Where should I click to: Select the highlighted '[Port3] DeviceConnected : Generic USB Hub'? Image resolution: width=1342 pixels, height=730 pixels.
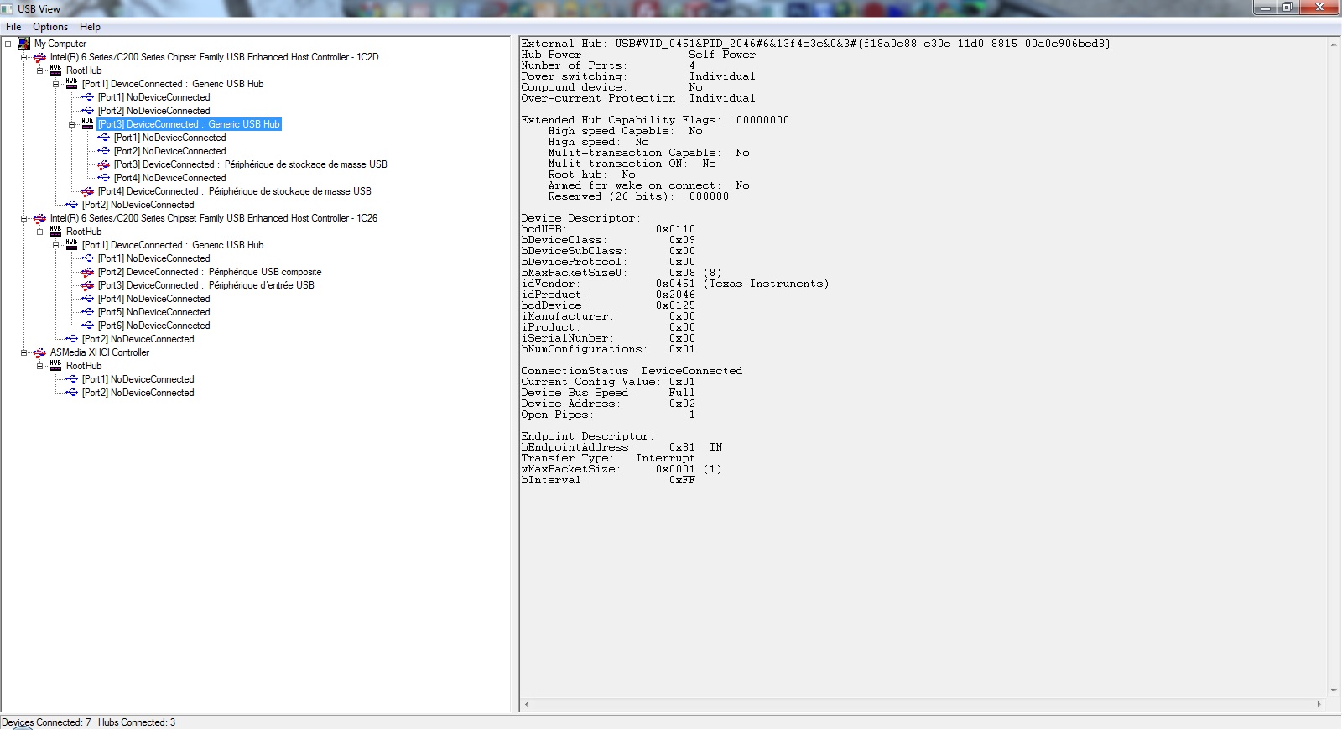[x=189, y=124]
